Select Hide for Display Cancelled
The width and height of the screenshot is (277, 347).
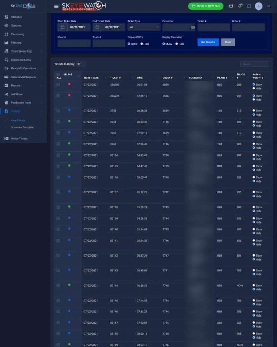(x=177, y=44)
